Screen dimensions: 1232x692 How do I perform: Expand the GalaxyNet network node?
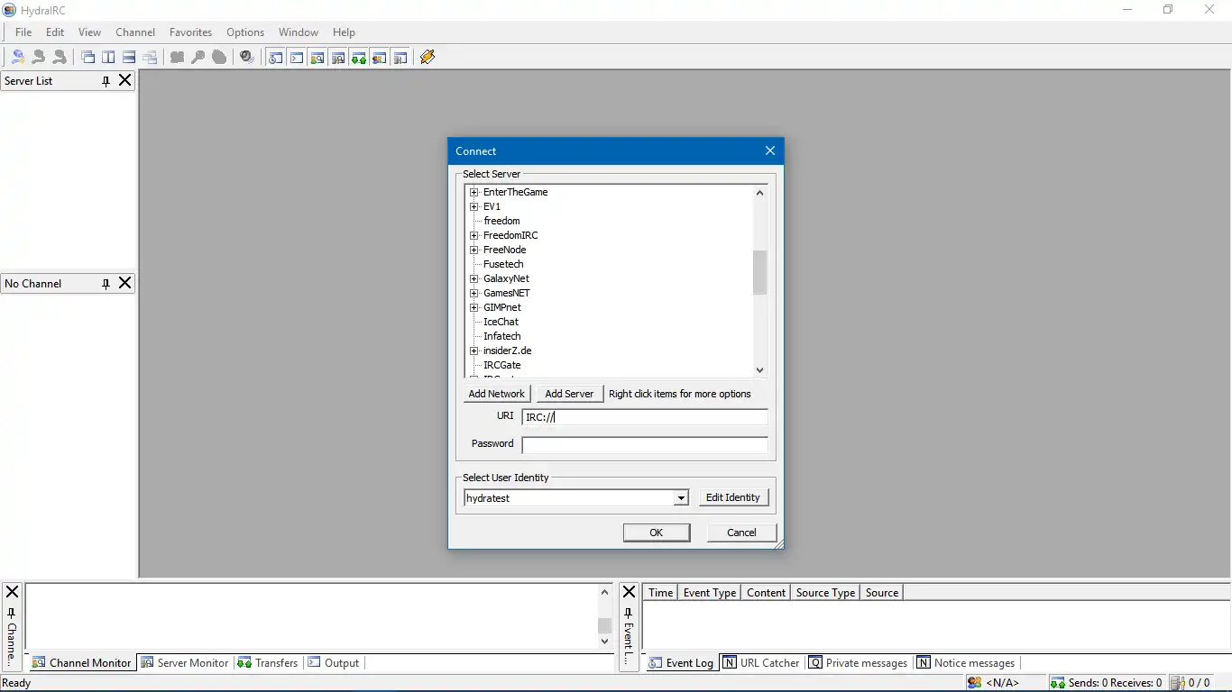(473, 278)
